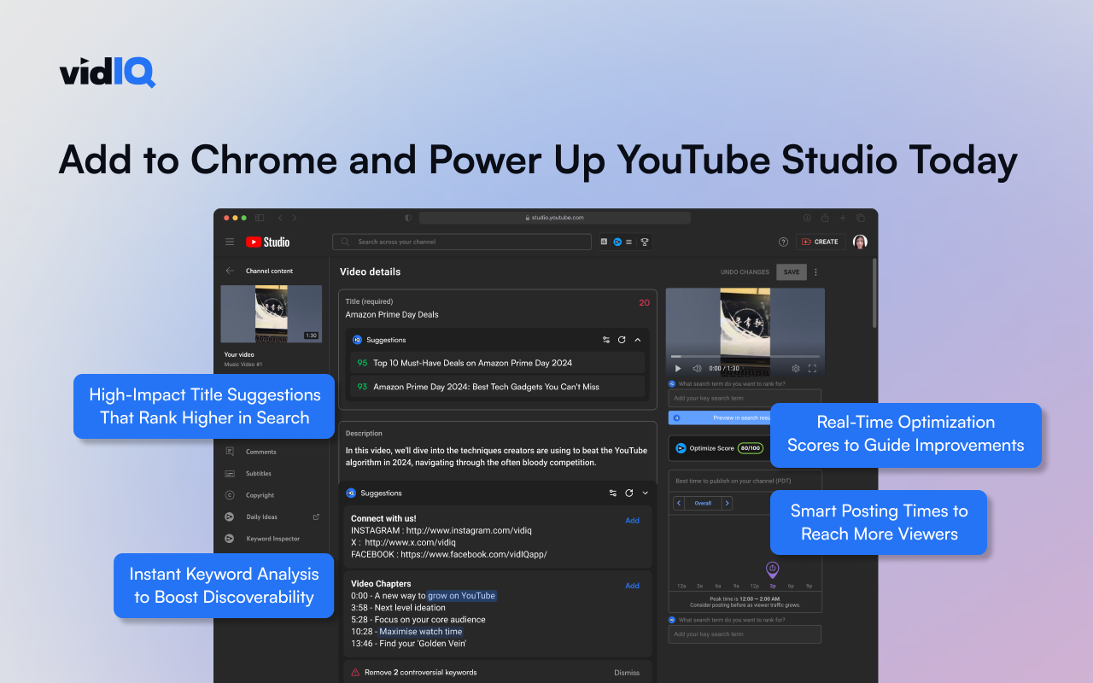This screenshot has height=683, width=1093.
Task: Collapse the title Suggestions panel
Action: tap(637, 340)
